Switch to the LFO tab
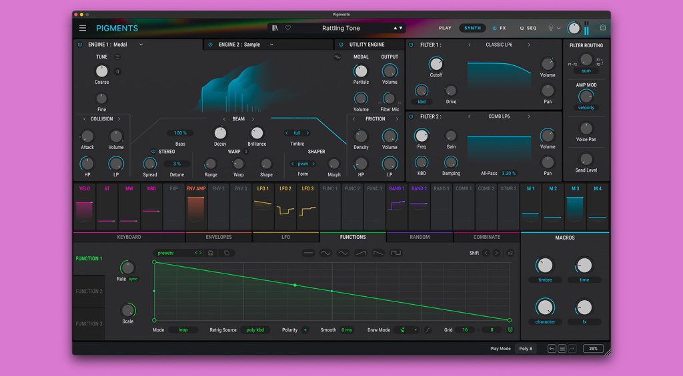 [285, 237]
